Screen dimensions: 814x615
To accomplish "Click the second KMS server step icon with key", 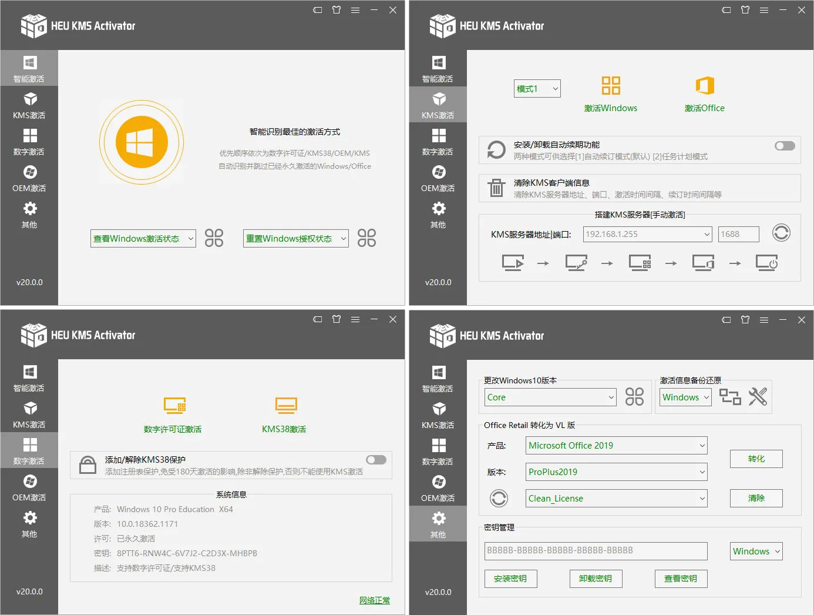I will pyautogui.click(x=576, y=262).
